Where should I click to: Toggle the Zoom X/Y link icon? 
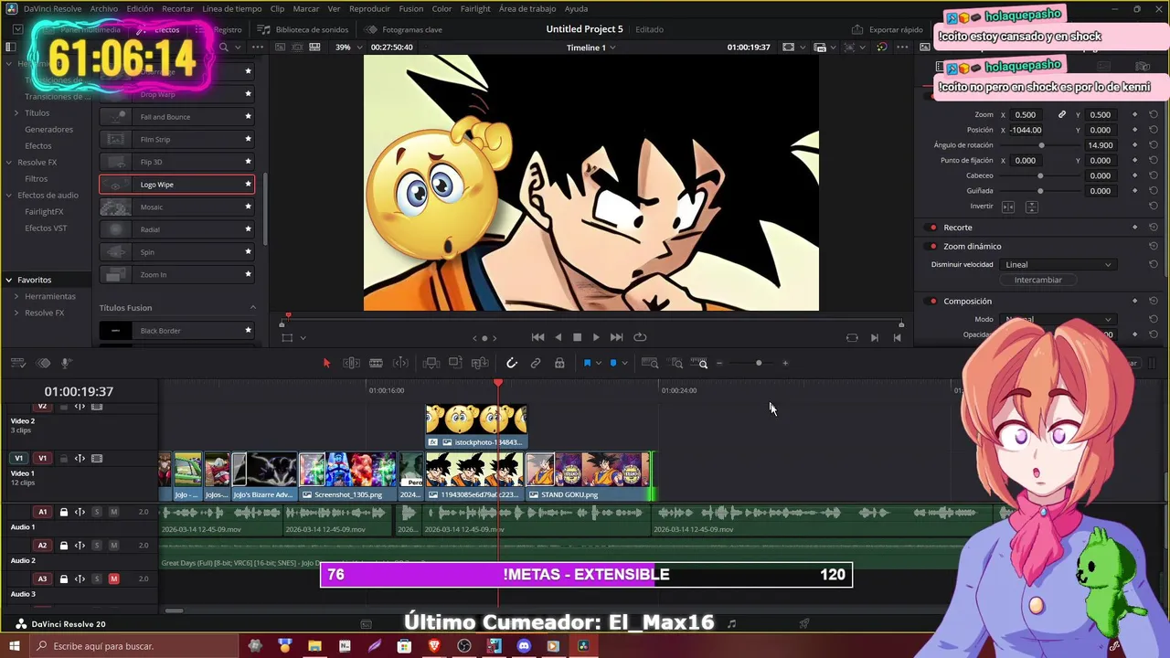[1062, 114]
